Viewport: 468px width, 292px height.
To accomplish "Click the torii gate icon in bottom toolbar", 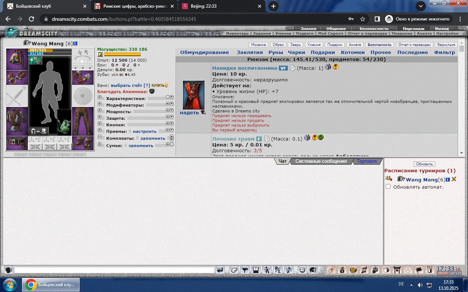I will pyautogui.click(x=397, y=270).
